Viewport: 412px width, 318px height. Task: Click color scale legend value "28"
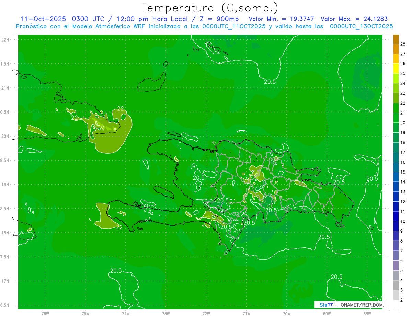pos(403,44)
